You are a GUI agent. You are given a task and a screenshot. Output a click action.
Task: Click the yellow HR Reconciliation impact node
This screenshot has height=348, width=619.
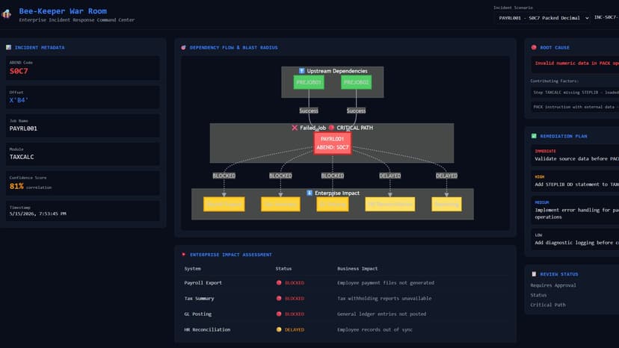coord(390,205)
